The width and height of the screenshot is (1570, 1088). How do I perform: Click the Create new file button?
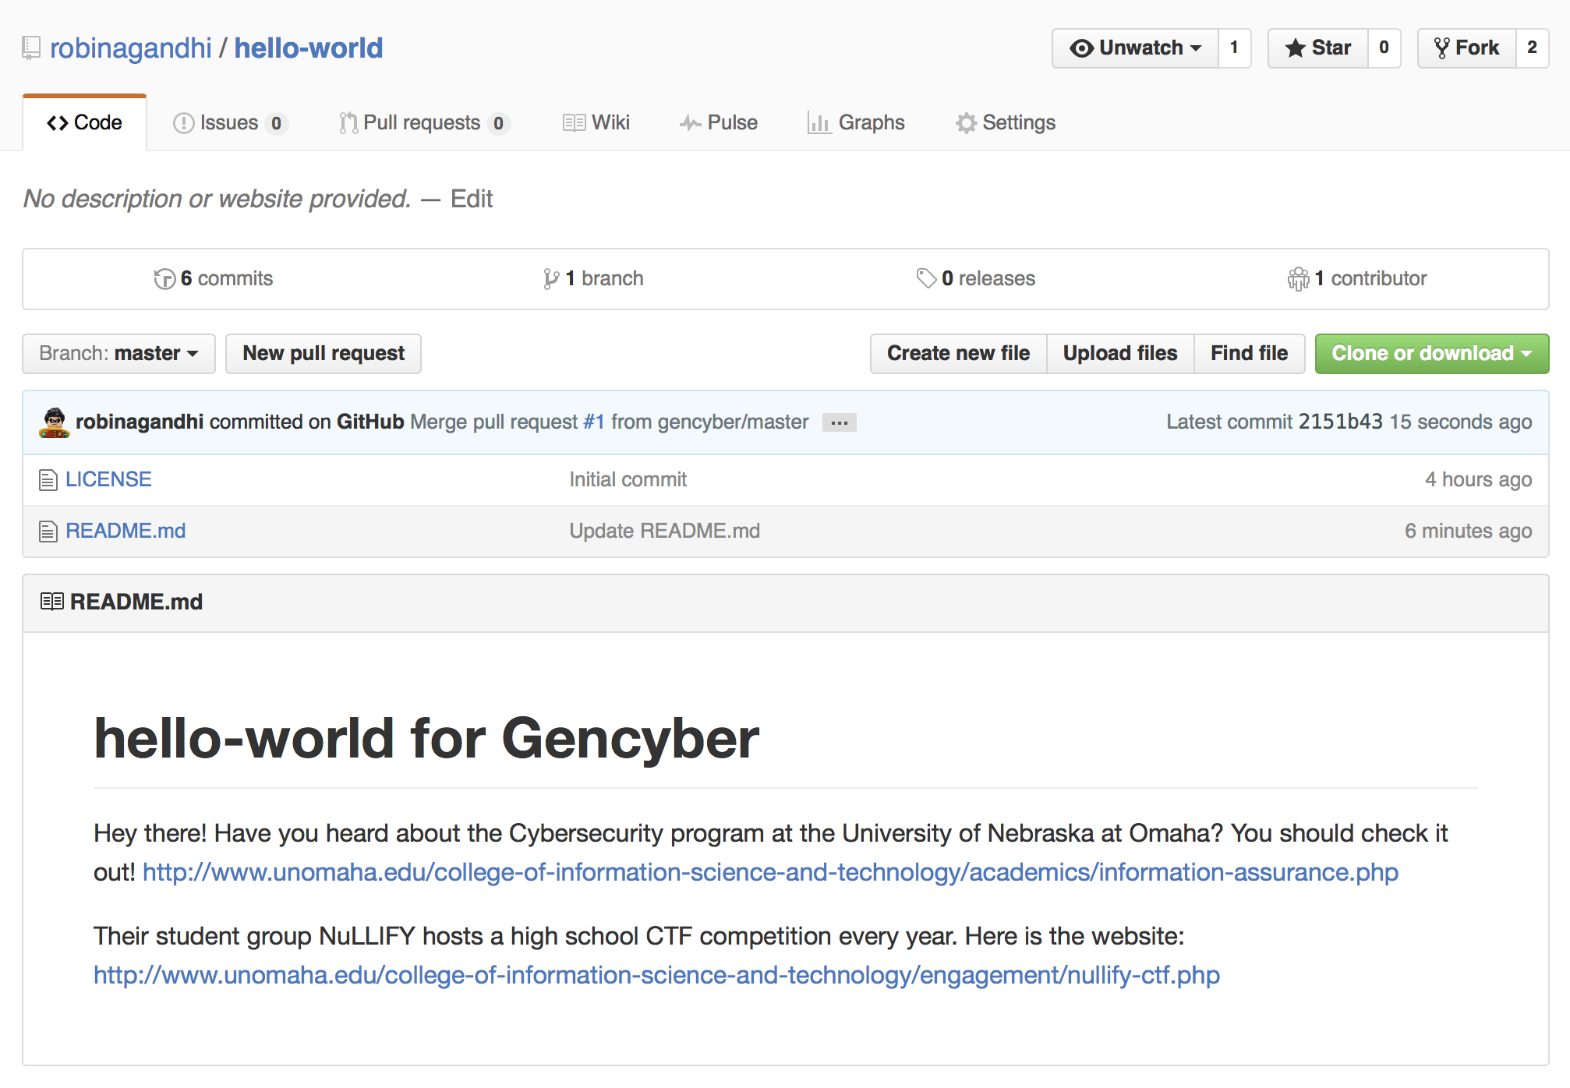954,353
